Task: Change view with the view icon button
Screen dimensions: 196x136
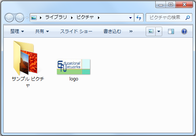Action: [x=150, y=31]
